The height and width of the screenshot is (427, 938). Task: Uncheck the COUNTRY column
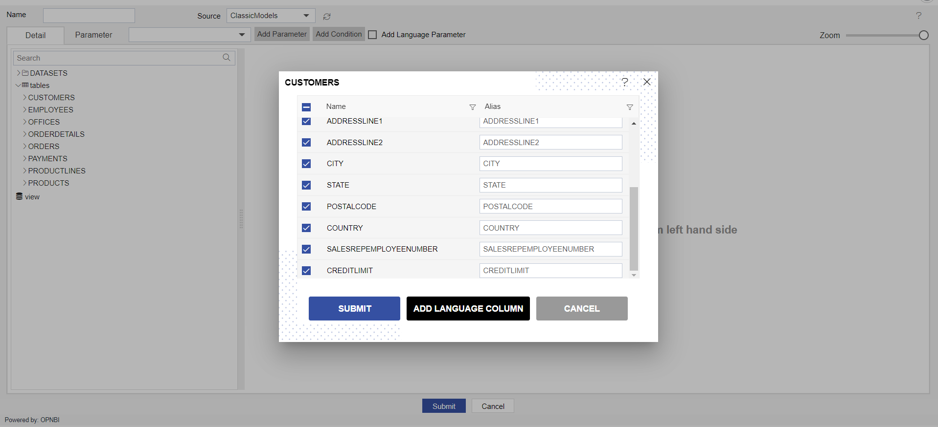[306, 228]
